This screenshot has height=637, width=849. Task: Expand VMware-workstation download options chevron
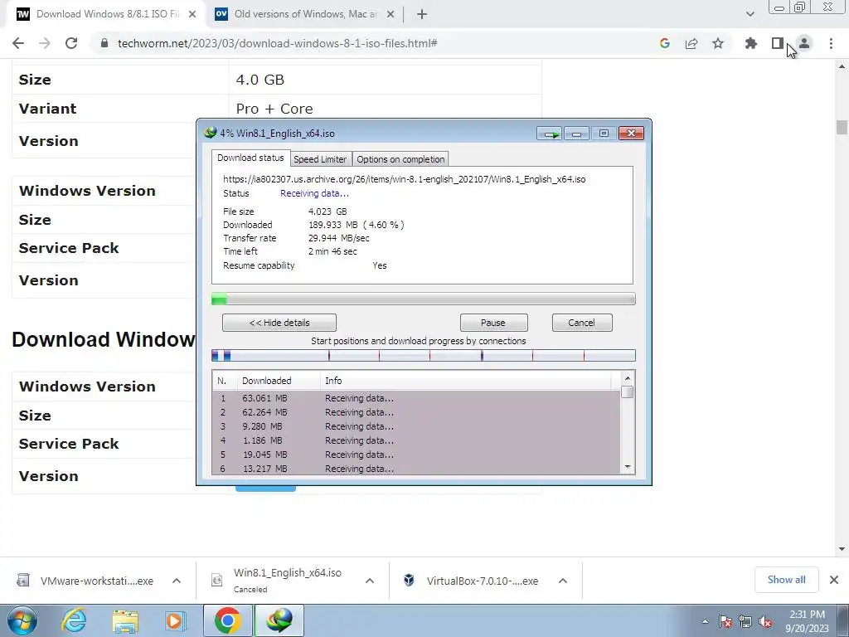click(x=177, y=581)
